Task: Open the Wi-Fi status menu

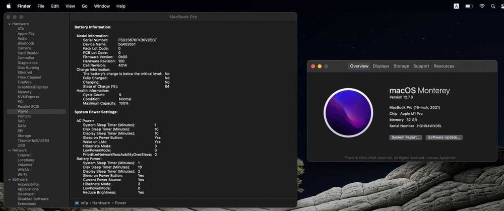Action: 482,6
